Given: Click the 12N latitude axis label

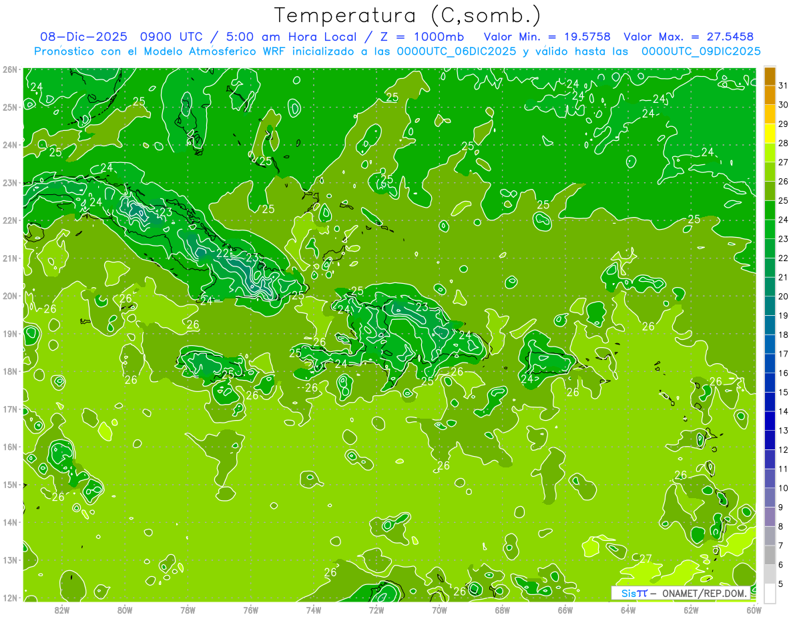Looking at the screenshot, I should tap(10, 598).
